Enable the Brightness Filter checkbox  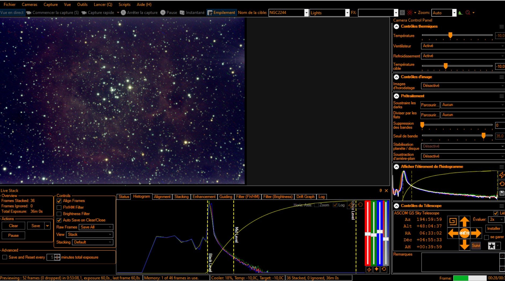pos(59,214)
